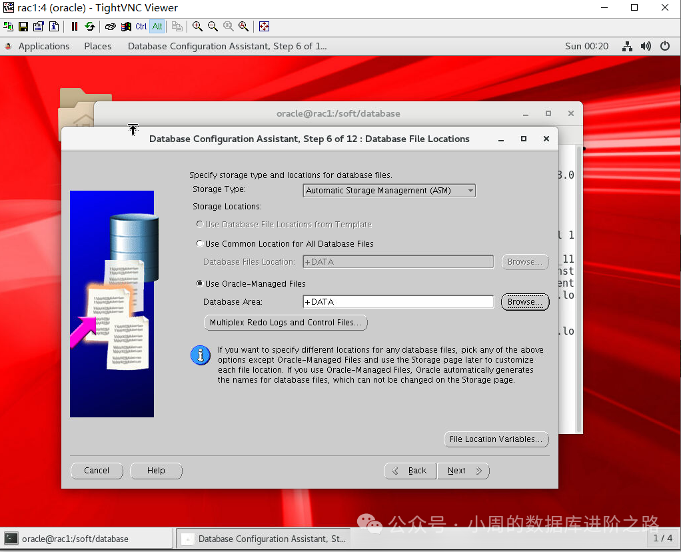
Task: Click the red pause toolbar icon
Action: pos(74,27)
